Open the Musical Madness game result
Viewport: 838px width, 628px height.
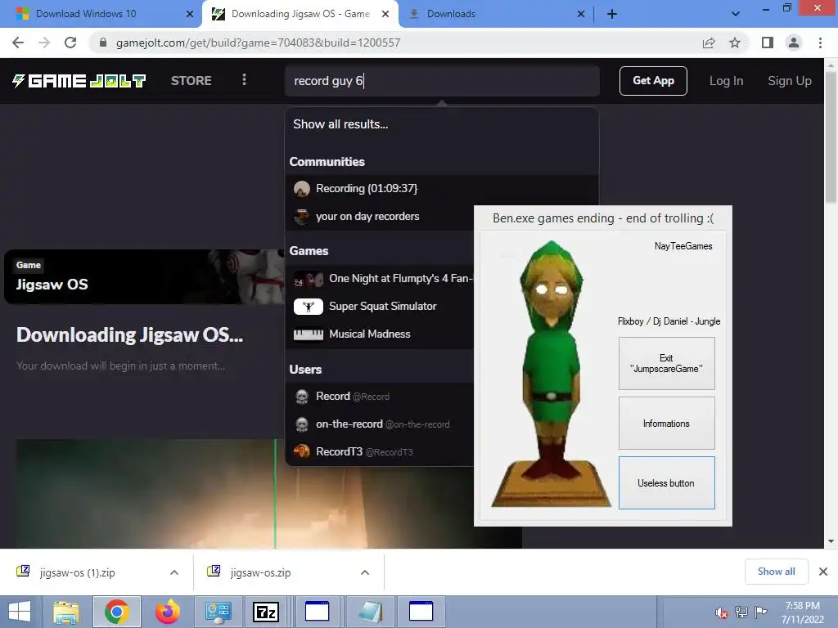(380, 334)
